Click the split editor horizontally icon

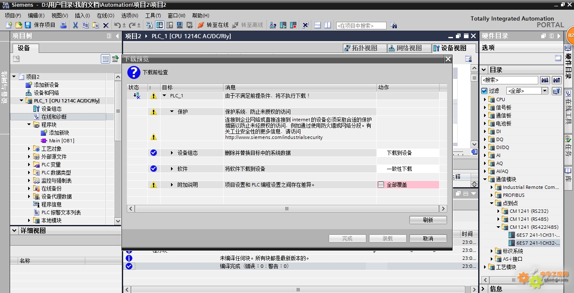pos(318,25)
